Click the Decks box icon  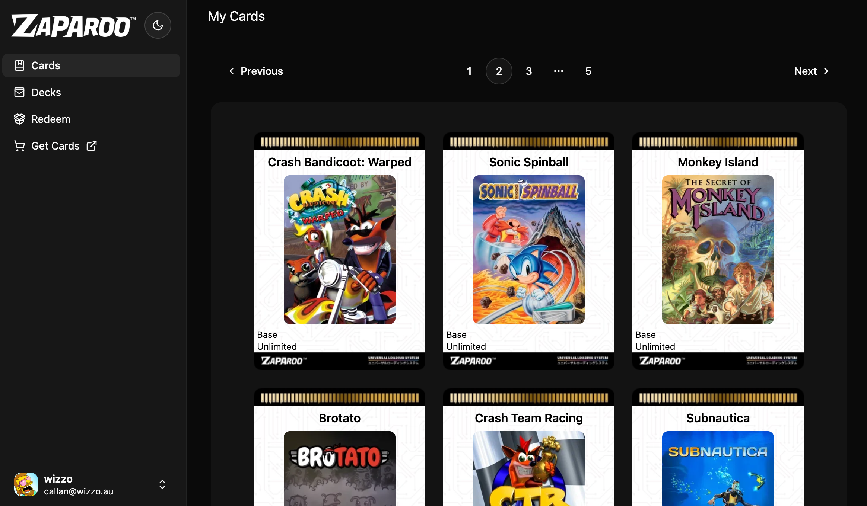click(x=19, y=92)
